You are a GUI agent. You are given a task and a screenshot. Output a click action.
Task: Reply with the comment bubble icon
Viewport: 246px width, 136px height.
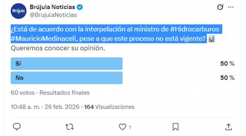click(17, 127)
